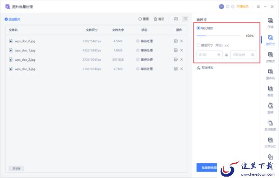Select the wps_doc_1.jpg file name
Screen dimensions: 279x178
pyautogui.click(x=25, y=51)
